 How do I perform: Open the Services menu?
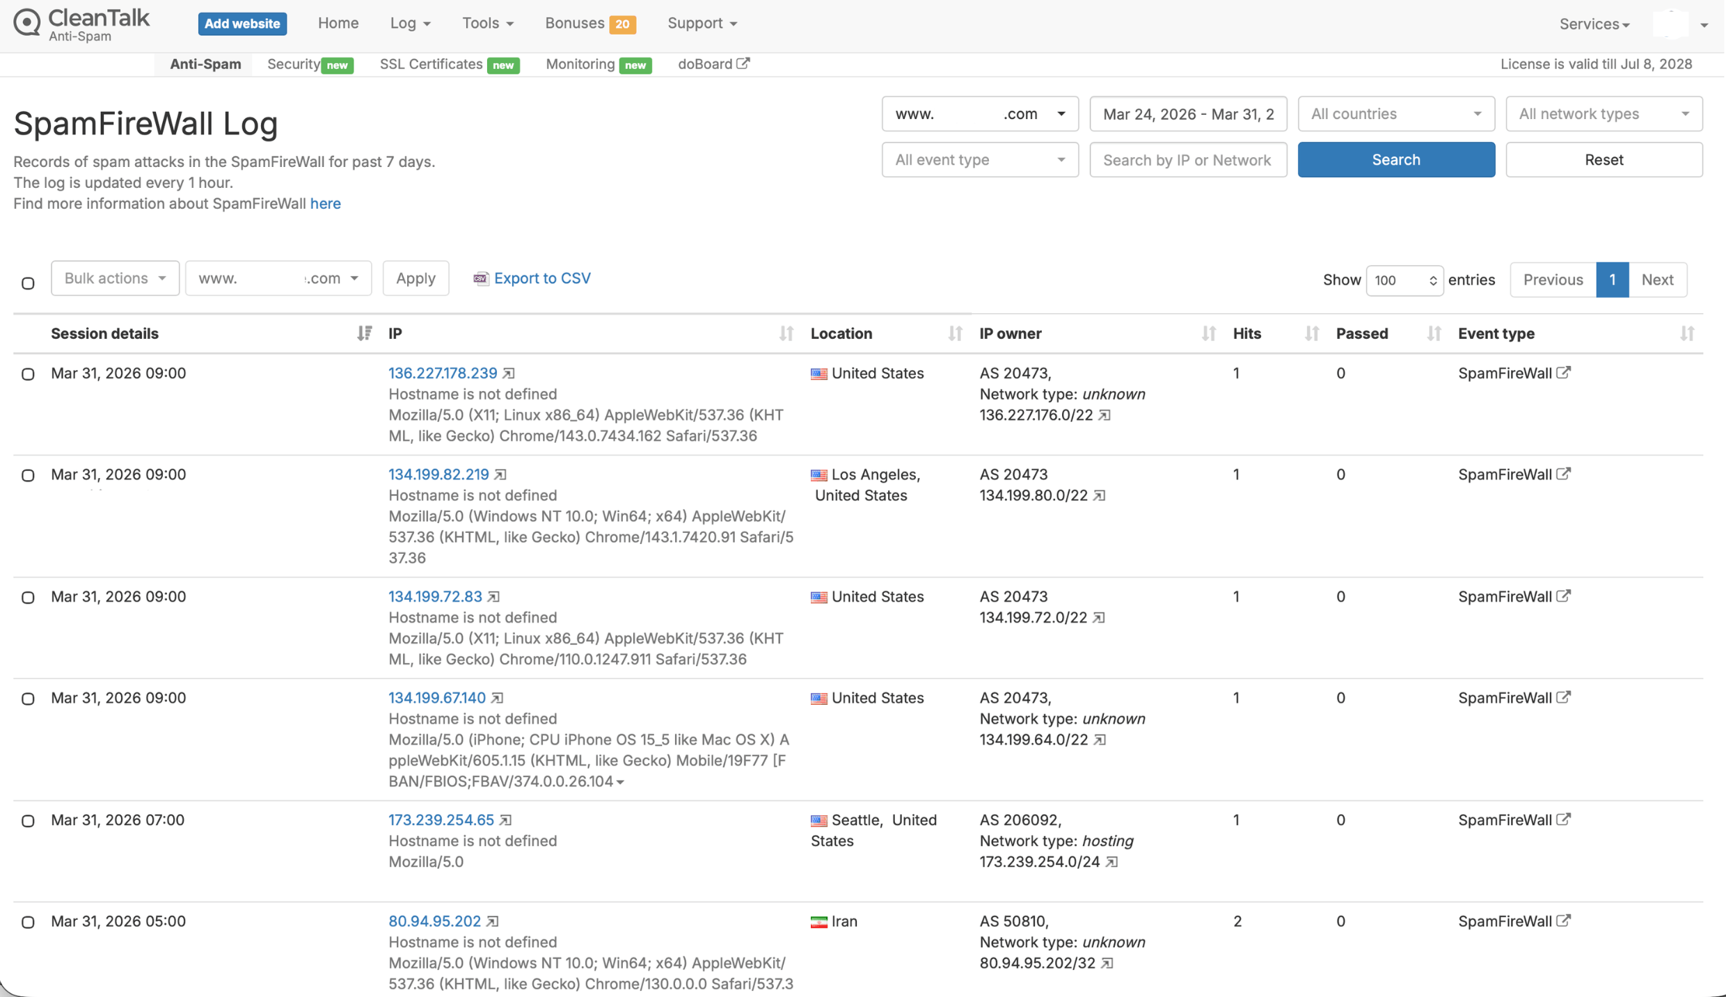[x=1594, y=24]
